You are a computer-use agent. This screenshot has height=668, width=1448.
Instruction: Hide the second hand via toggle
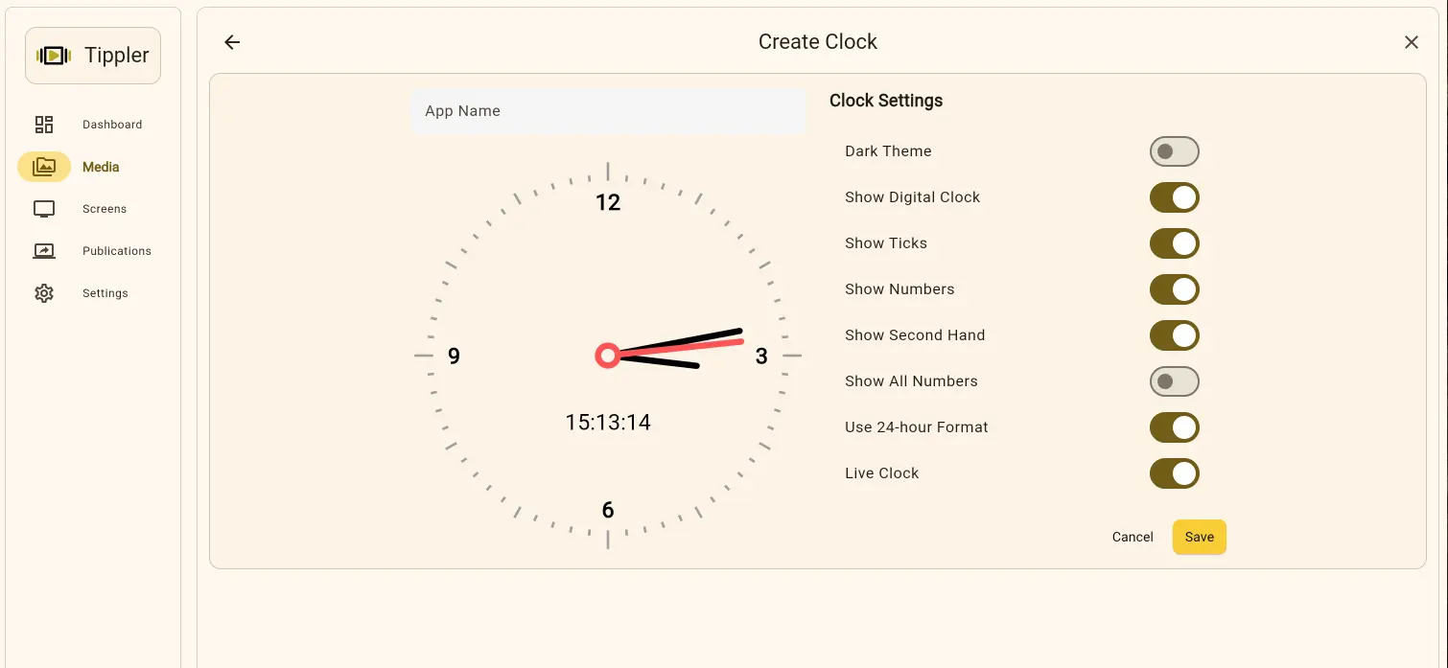1174,335
